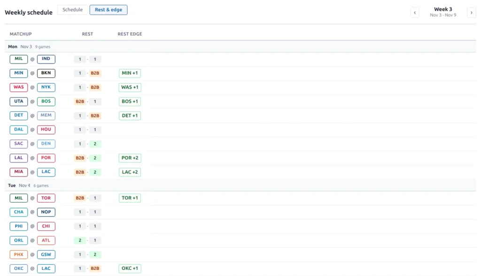Click the 2 rest value in ORL row
481x276 pixels.
80,240
